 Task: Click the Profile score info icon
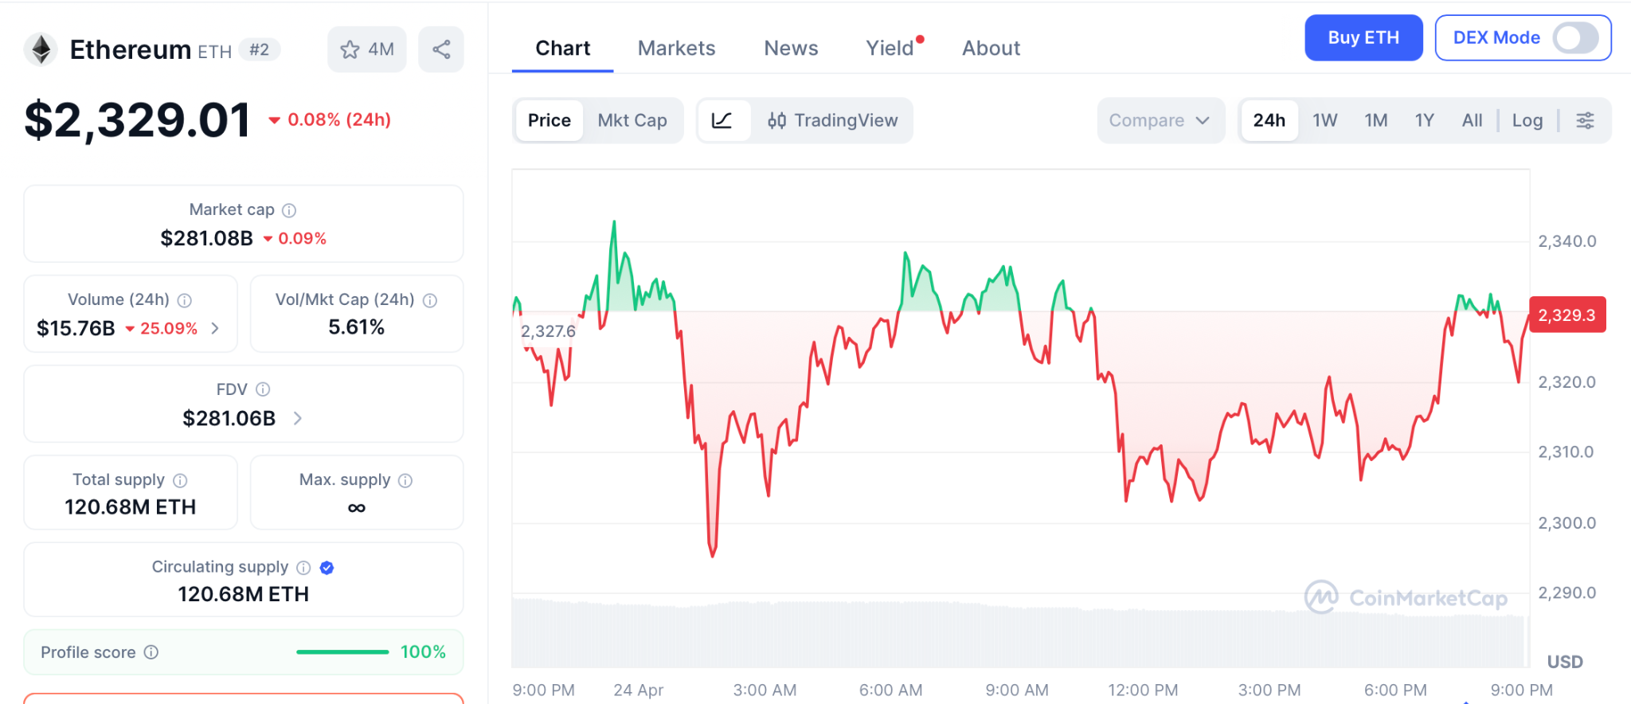151,652
